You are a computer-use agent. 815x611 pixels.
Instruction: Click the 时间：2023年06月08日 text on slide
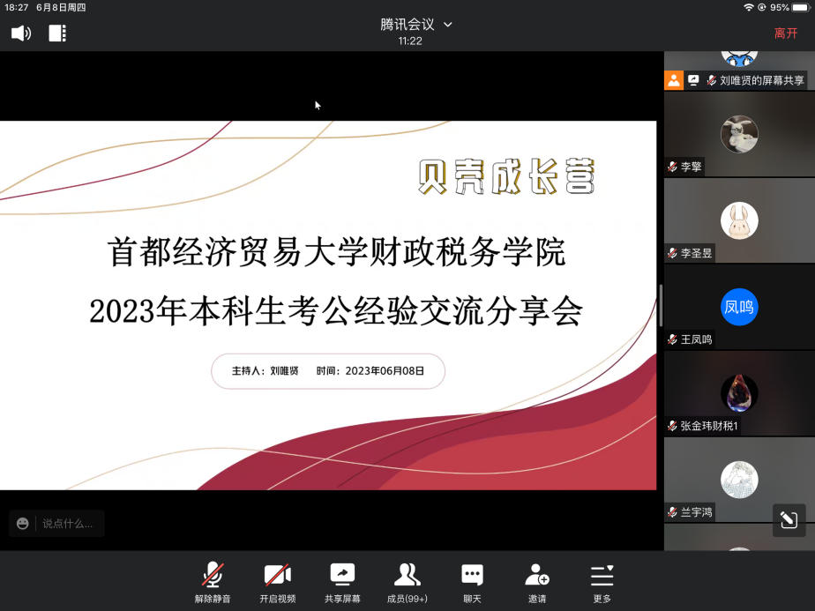tap(370, 371)
